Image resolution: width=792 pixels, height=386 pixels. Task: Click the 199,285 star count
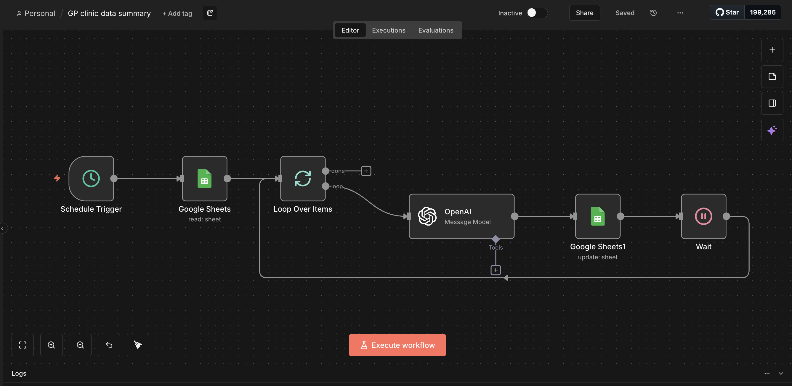click(762, 12)
